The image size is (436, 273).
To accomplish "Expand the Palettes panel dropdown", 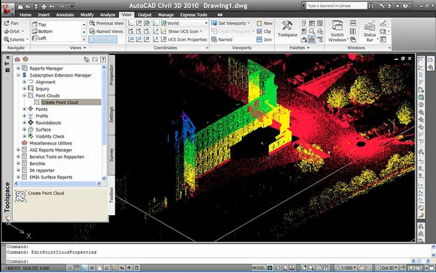I will [x=308, y=48].
